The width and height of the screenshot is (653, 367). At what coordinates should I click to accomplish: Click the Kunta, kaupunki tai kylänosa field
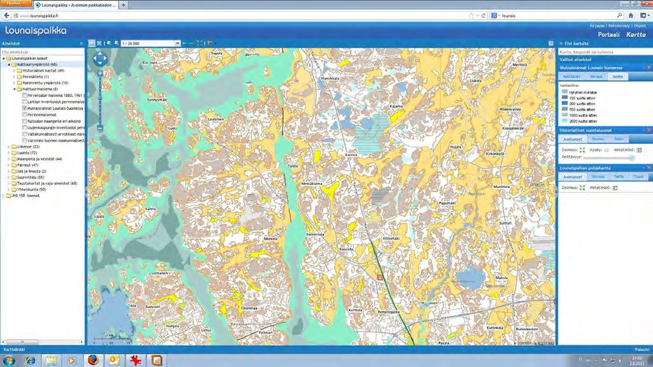[x=605, y=52]
